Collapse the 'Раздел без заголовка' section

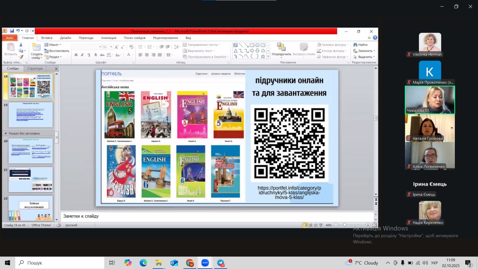point(6,133)
